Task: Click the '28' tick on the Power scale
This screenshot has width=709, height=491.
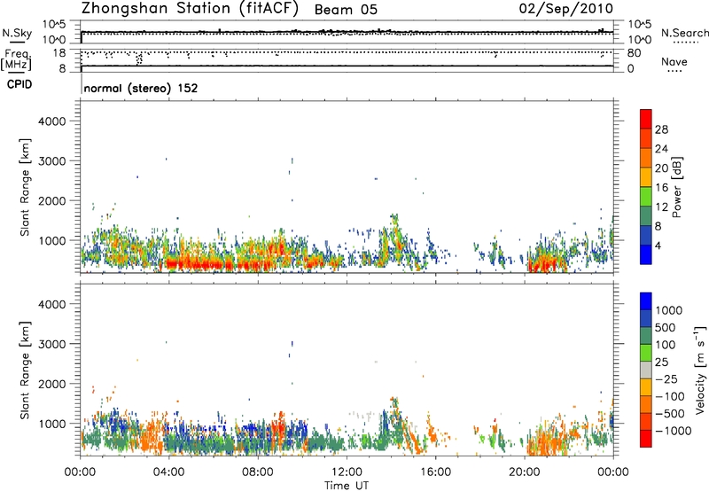Action: tap(661, 129)
